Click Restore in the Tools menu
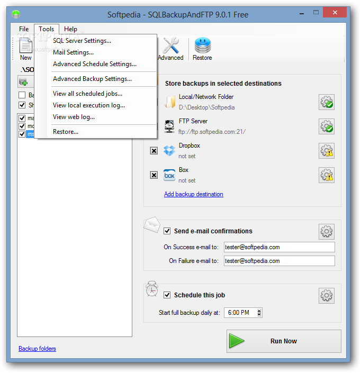 (x=66, y=132)
